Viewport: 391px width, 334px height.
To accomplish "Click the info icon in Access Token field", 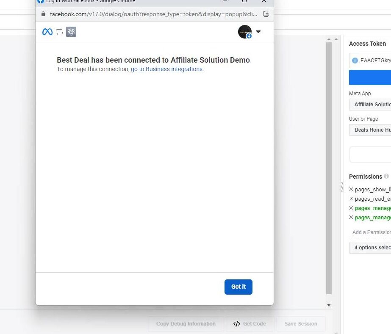I will pyautogui.click(x=355, y=60).
